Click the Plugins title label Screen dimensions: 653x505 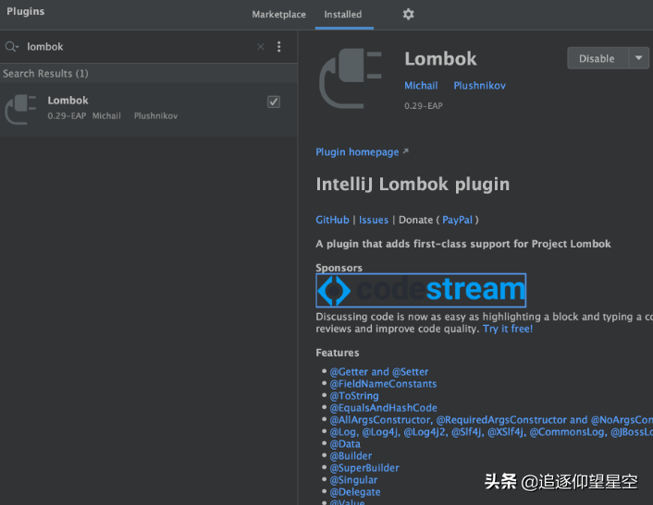25,12
